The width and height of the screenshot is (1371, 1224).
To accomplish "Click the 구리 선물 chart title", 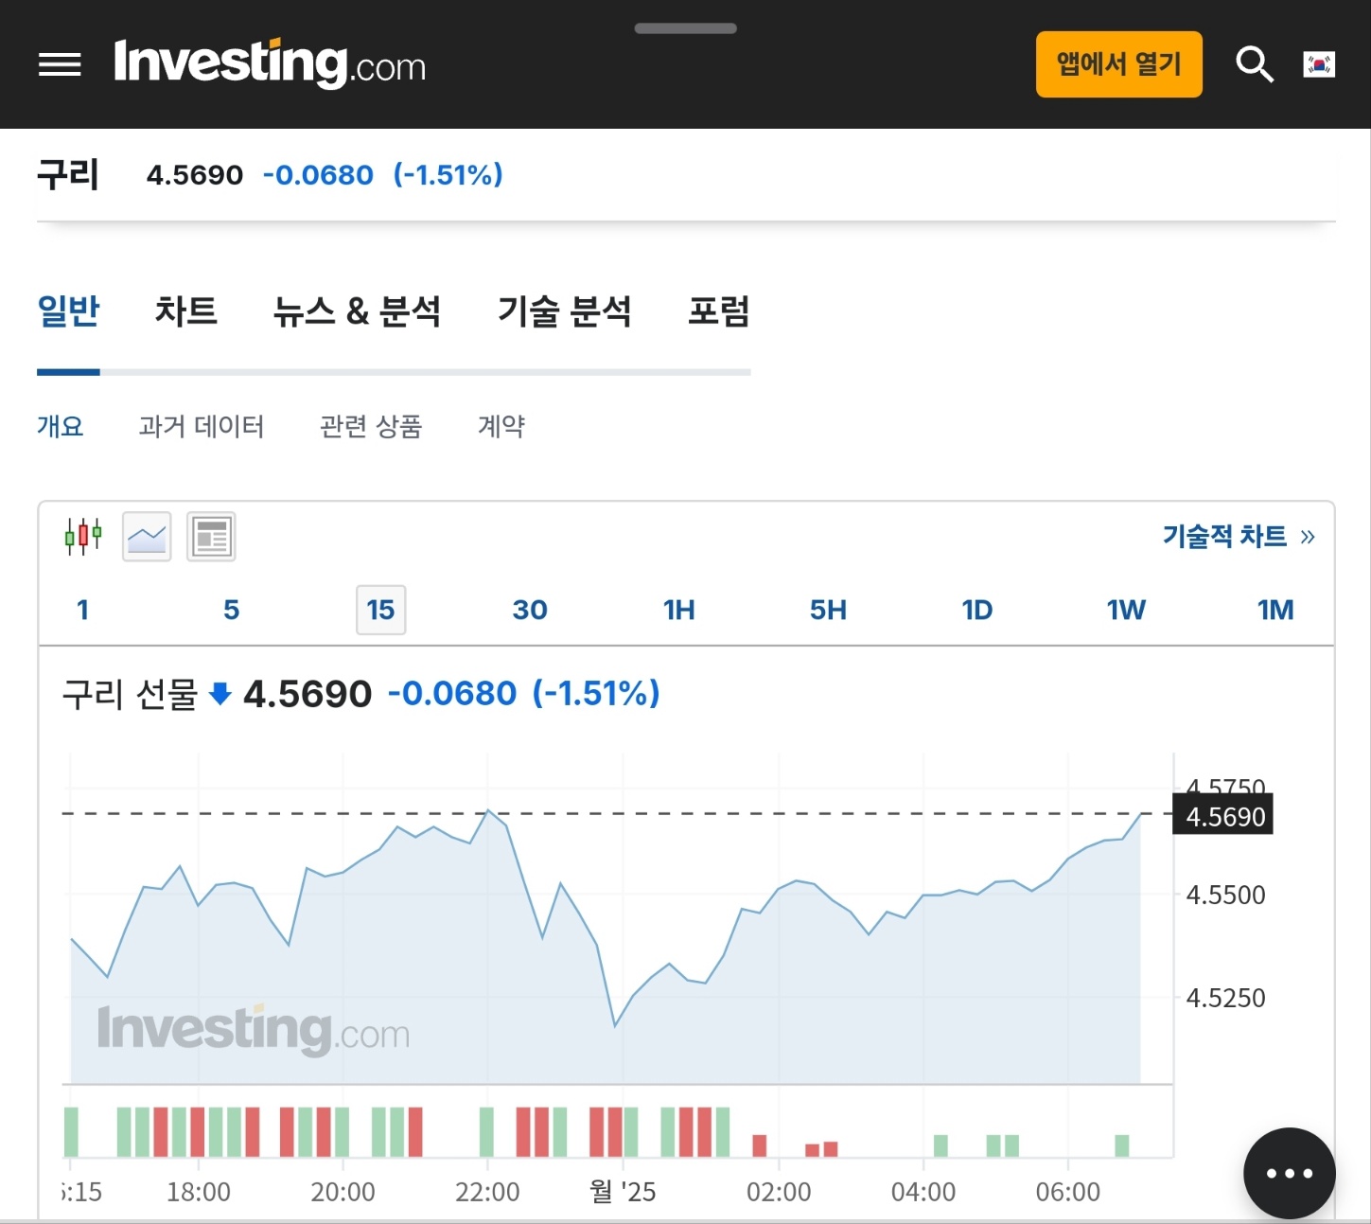I will click(x=130, y=694).
